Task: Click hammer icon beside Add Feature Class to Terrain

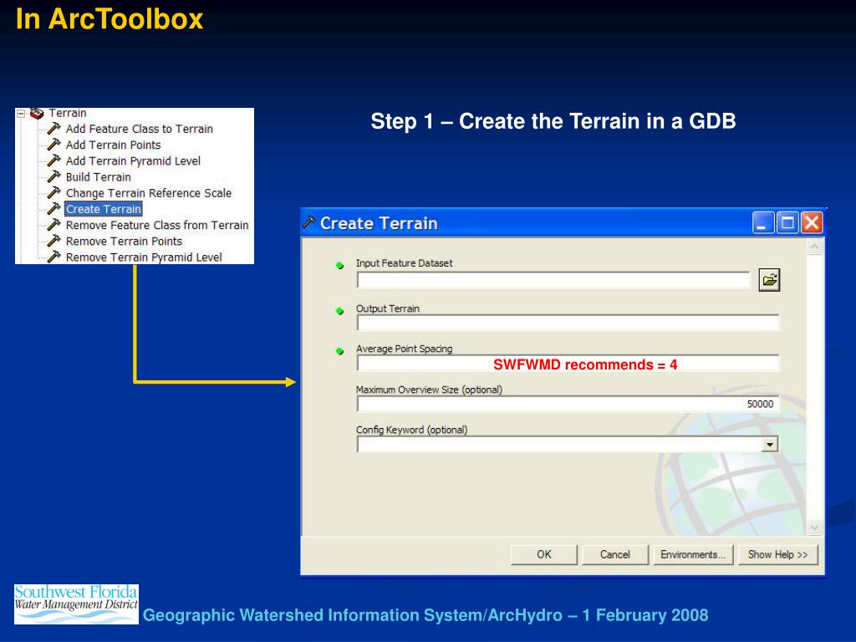Action: coord(53,129)
